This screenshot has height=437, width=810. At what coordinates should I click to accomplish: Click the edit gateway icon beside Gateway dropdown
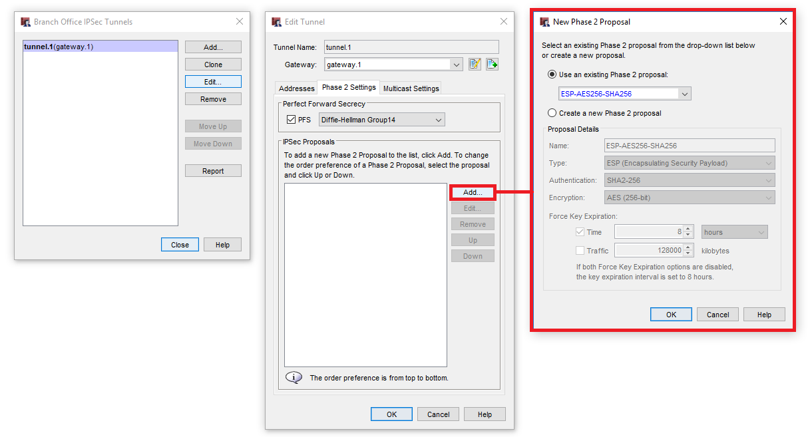tap(475, 65)
